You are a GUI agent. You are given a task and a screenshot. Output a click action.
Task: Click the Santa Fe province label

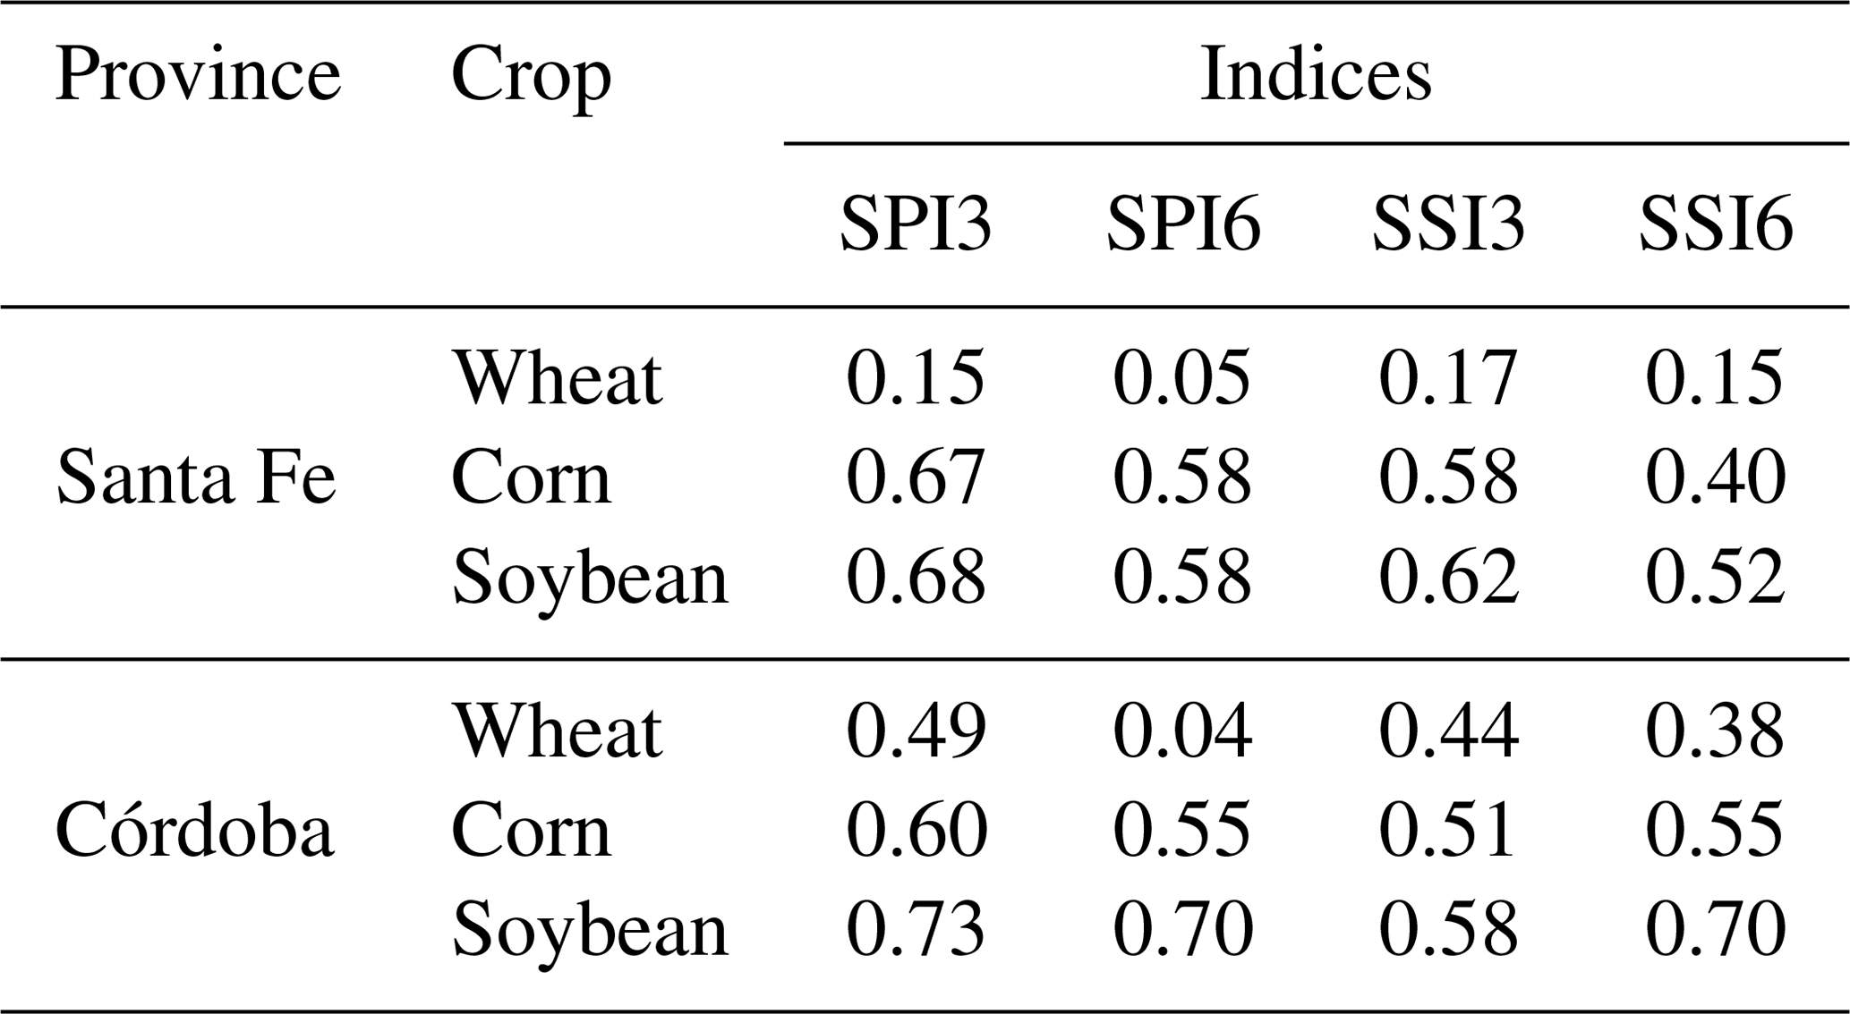pyautogui.click(x=195, y=477)
